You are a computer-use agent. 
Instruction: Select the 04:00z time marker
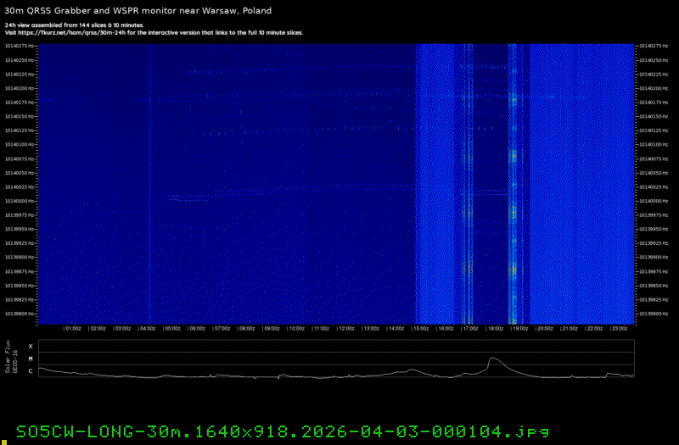pos(148,328)
